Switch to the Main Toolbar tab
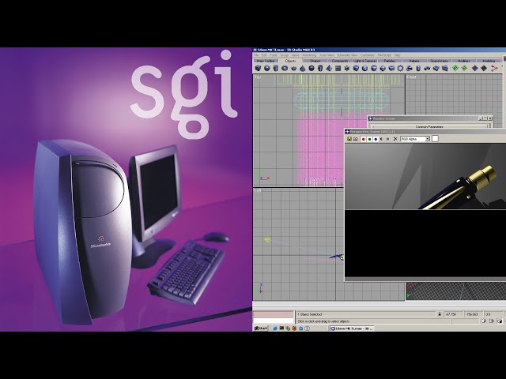The height and width of the screenshot is (379, 506). pyautogui.click(x=266, y=61)
